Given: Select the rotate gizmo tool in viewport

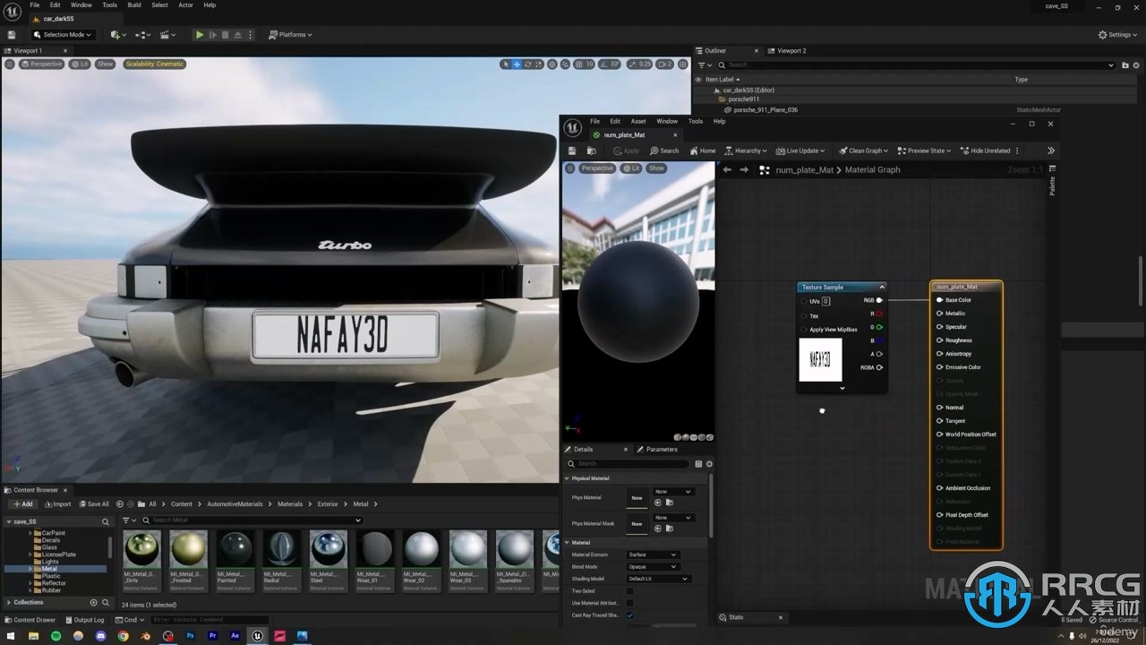Looking at the screenshot, I should (x=528, y=64).
